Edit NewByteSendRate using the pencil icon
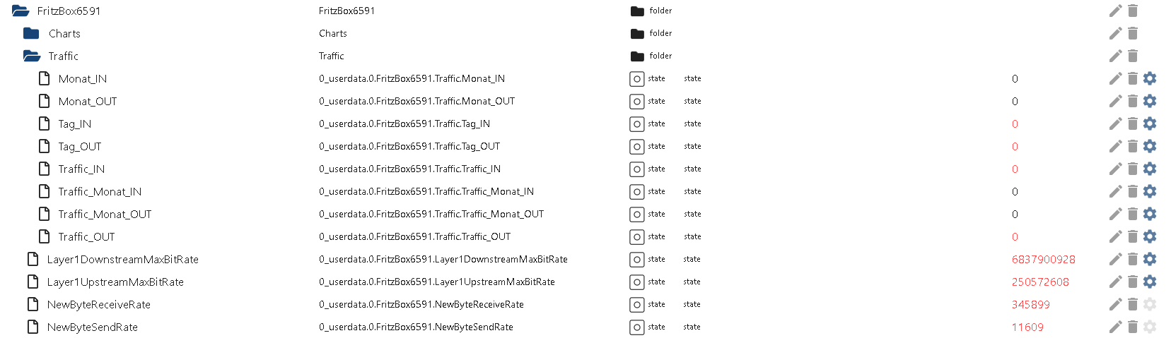This screenshot has height=338, width=1171. point(1115,327)
